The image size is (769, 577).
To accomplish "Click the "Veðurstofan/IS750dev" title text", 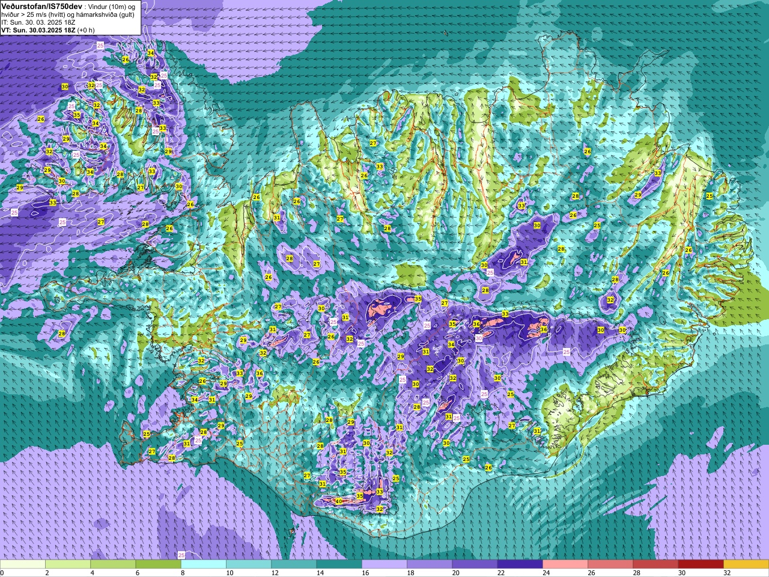I will (x=41, y=5).
